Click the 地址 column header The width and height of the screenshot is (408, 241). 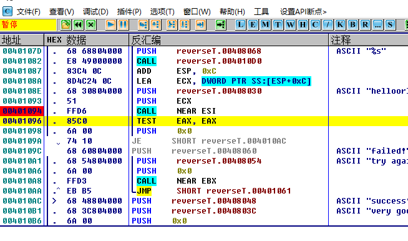(22, 40)
